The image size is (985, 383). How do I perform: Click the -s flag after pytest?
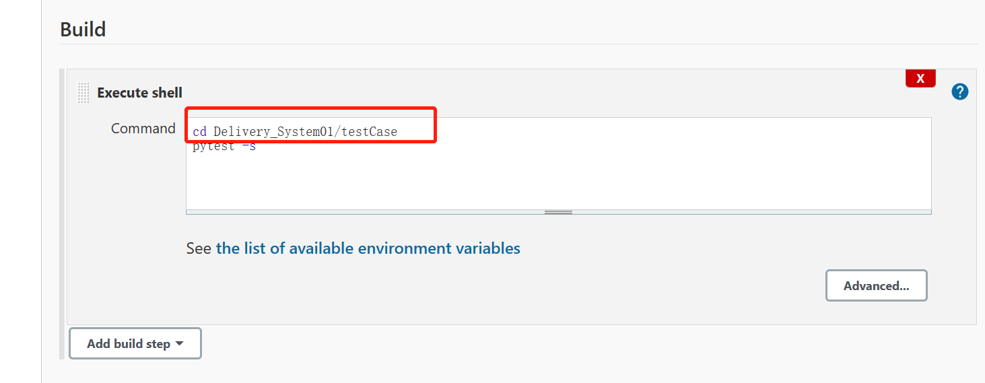pos(248,147)
